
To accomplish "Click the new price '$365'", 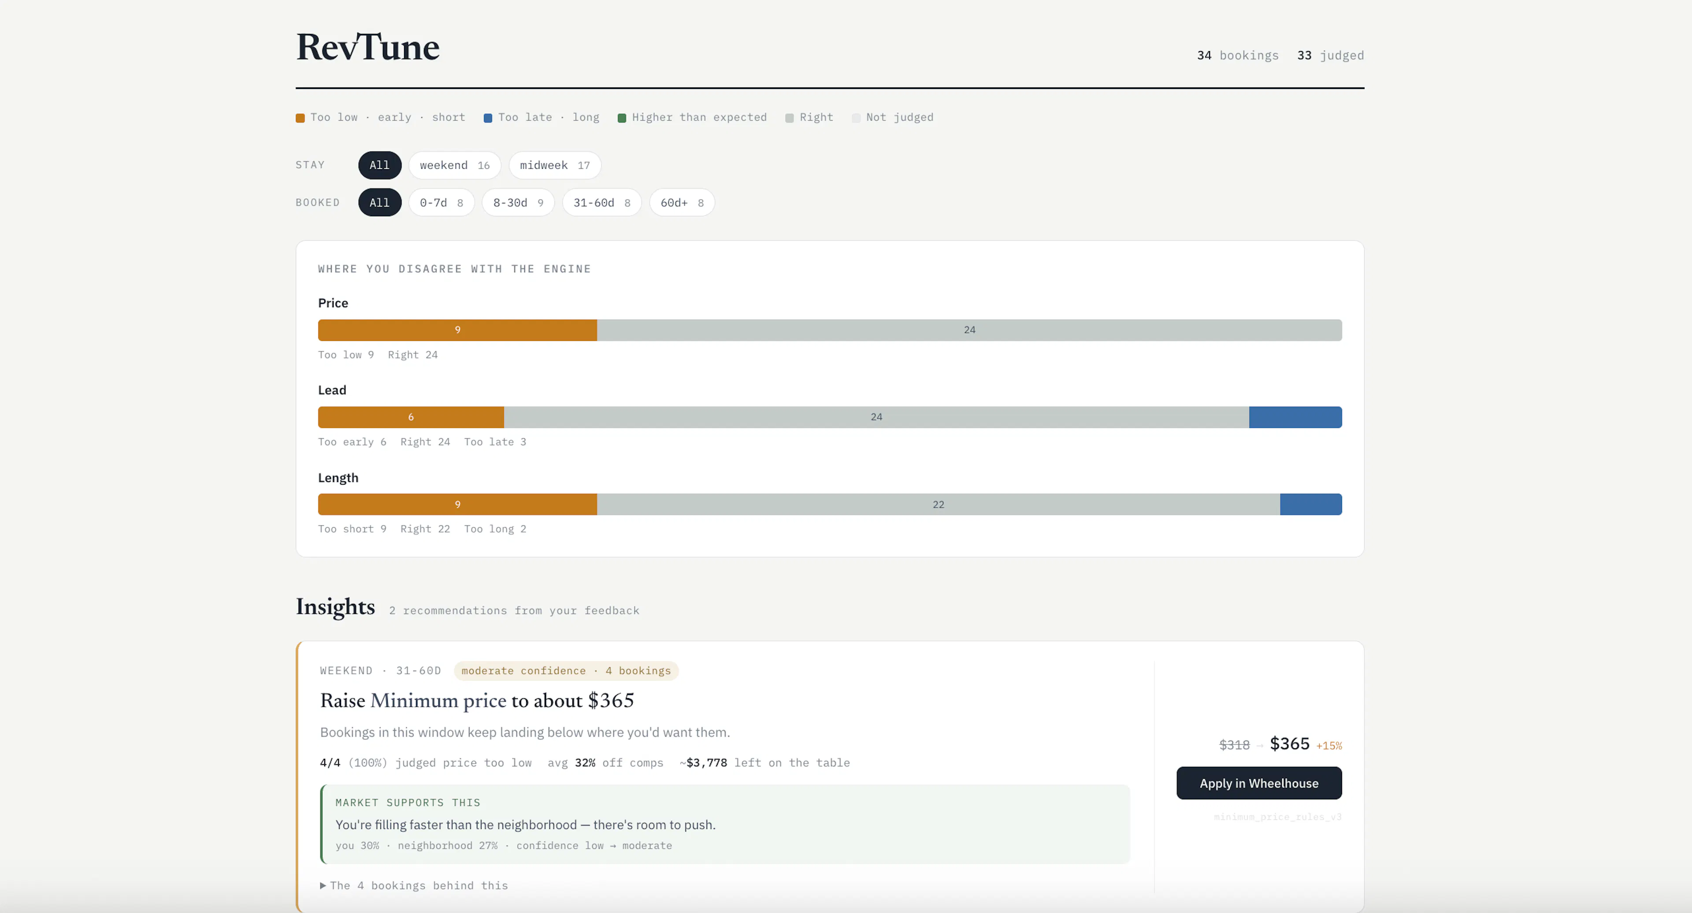I will [x=1289, y=744].
